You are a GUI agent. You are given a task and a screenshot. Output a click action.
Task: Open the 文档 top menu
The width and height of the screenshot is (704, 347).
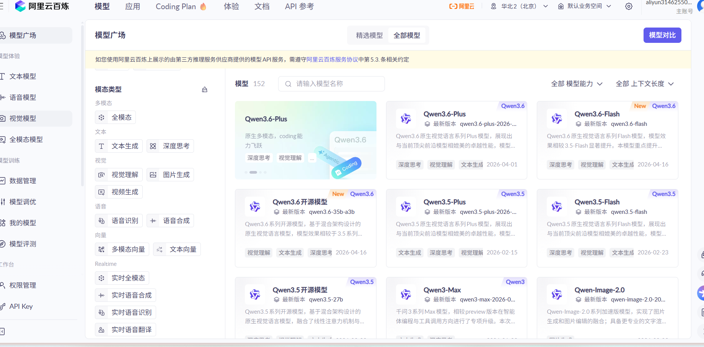click(x=262, y=7)
